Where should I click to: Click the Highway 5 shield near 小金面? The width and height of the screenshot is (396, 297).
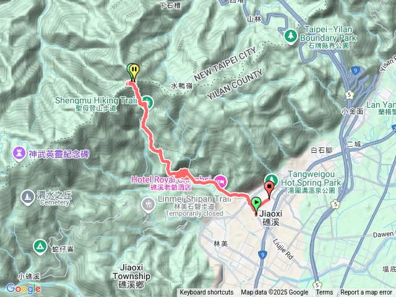click(350, 95)
